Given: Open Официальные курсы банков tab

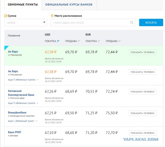Looking at the screenshot, I should coord(69,5).
